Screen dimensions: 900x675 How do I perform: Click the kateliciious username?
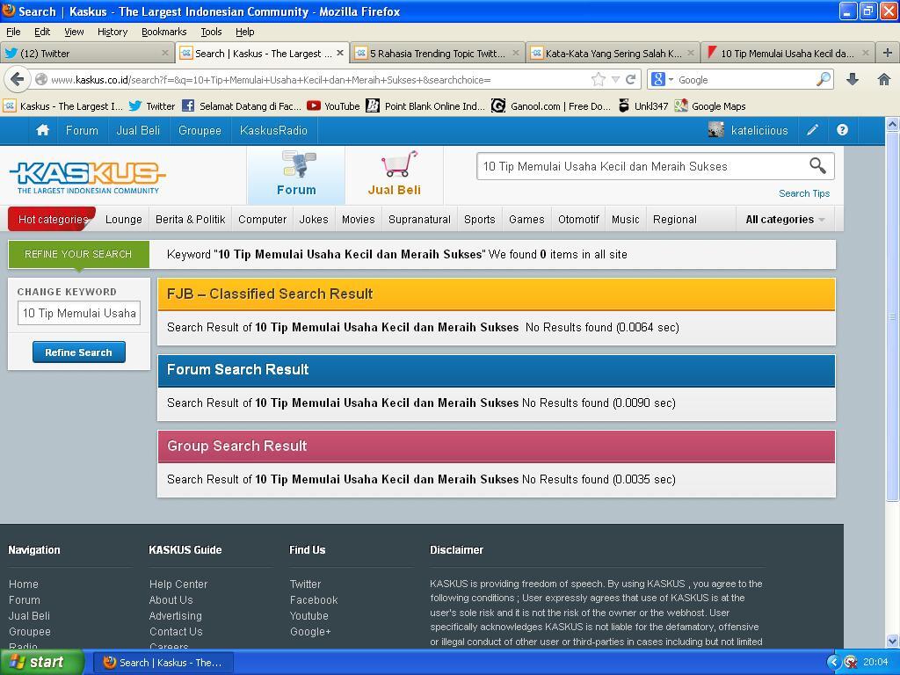759,130
